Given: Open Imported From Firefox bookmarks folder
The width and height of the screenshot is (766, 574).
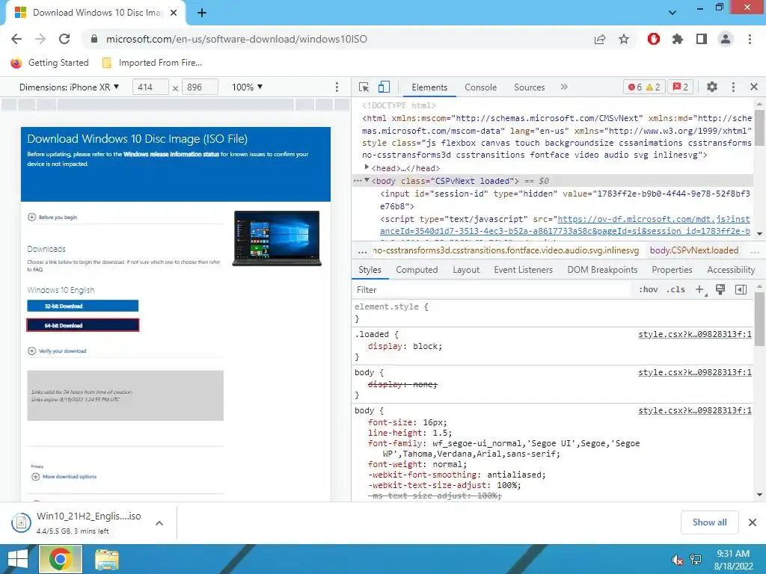Looking at the screenshot, I should click(152, 63).
